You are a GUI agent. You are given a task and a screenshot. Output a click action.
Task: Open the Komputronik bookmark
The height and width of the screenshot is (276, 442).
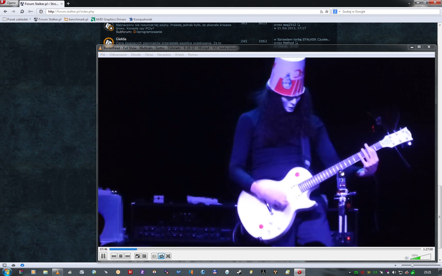pyautogui.click(x=140, y=19)
